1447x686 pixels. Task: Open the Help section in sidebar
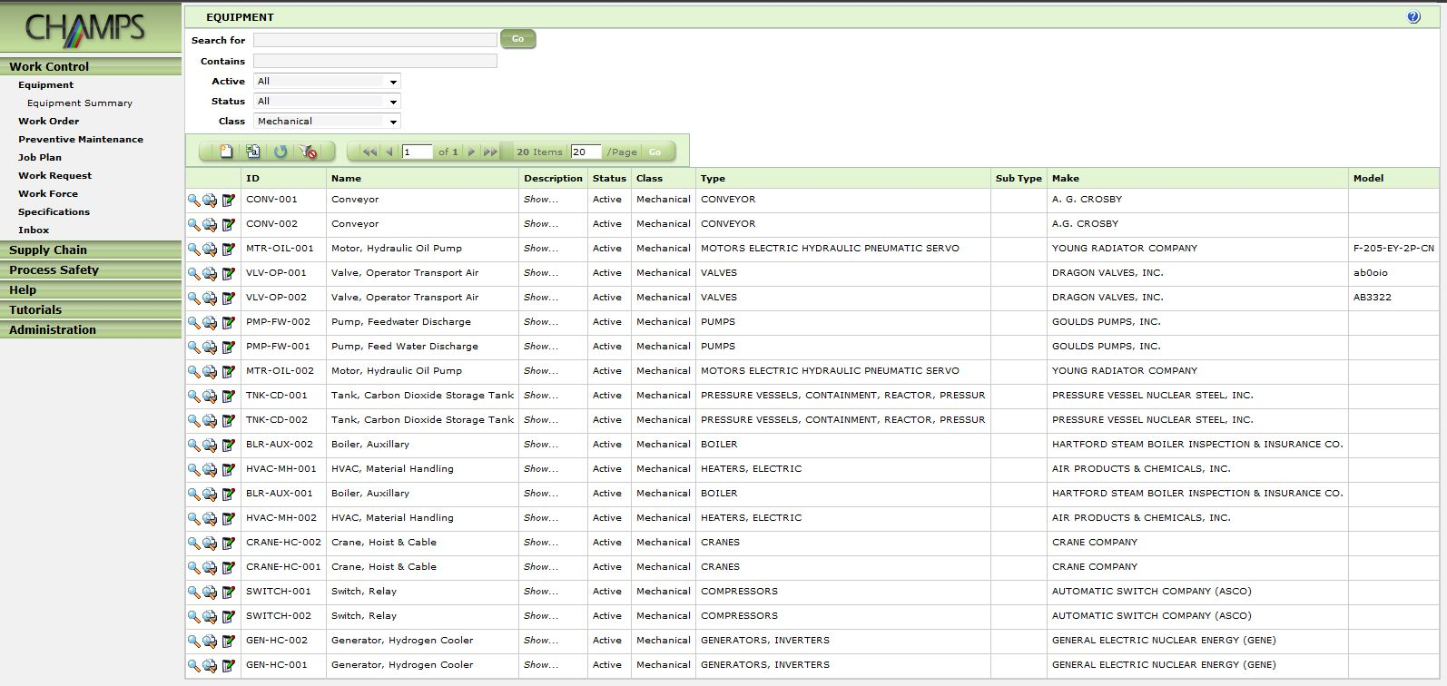[x=91, y=289]
